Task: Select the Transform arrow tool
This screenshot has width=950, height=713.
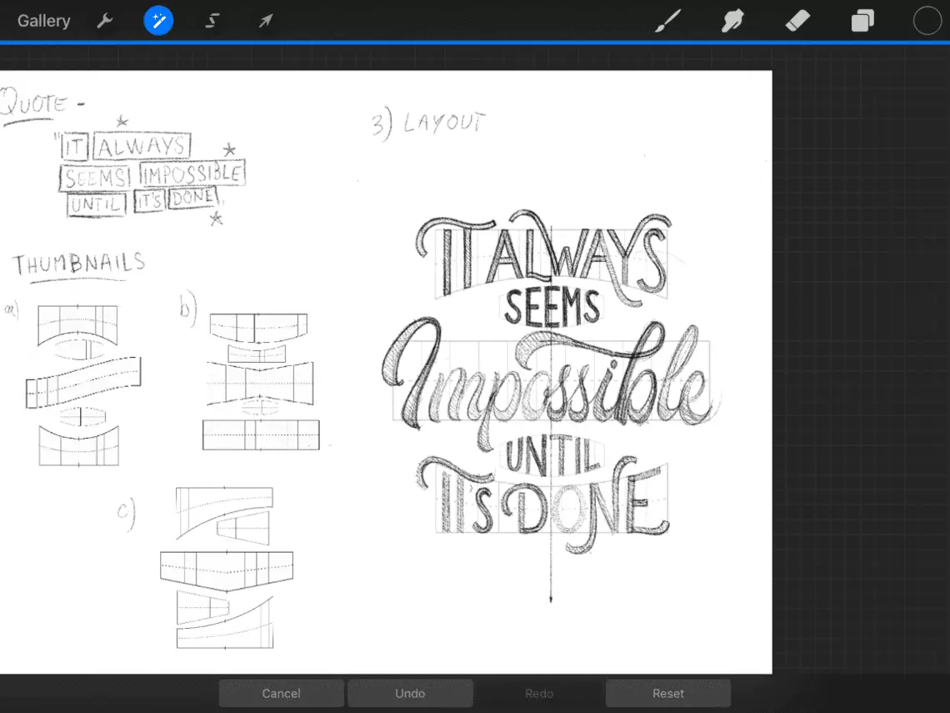Action: click(265, 21)
